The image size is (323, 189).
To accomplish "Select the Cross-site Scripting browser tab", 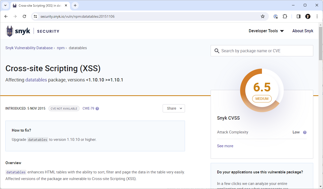I will pyautogui.click(x=38, y=5).
